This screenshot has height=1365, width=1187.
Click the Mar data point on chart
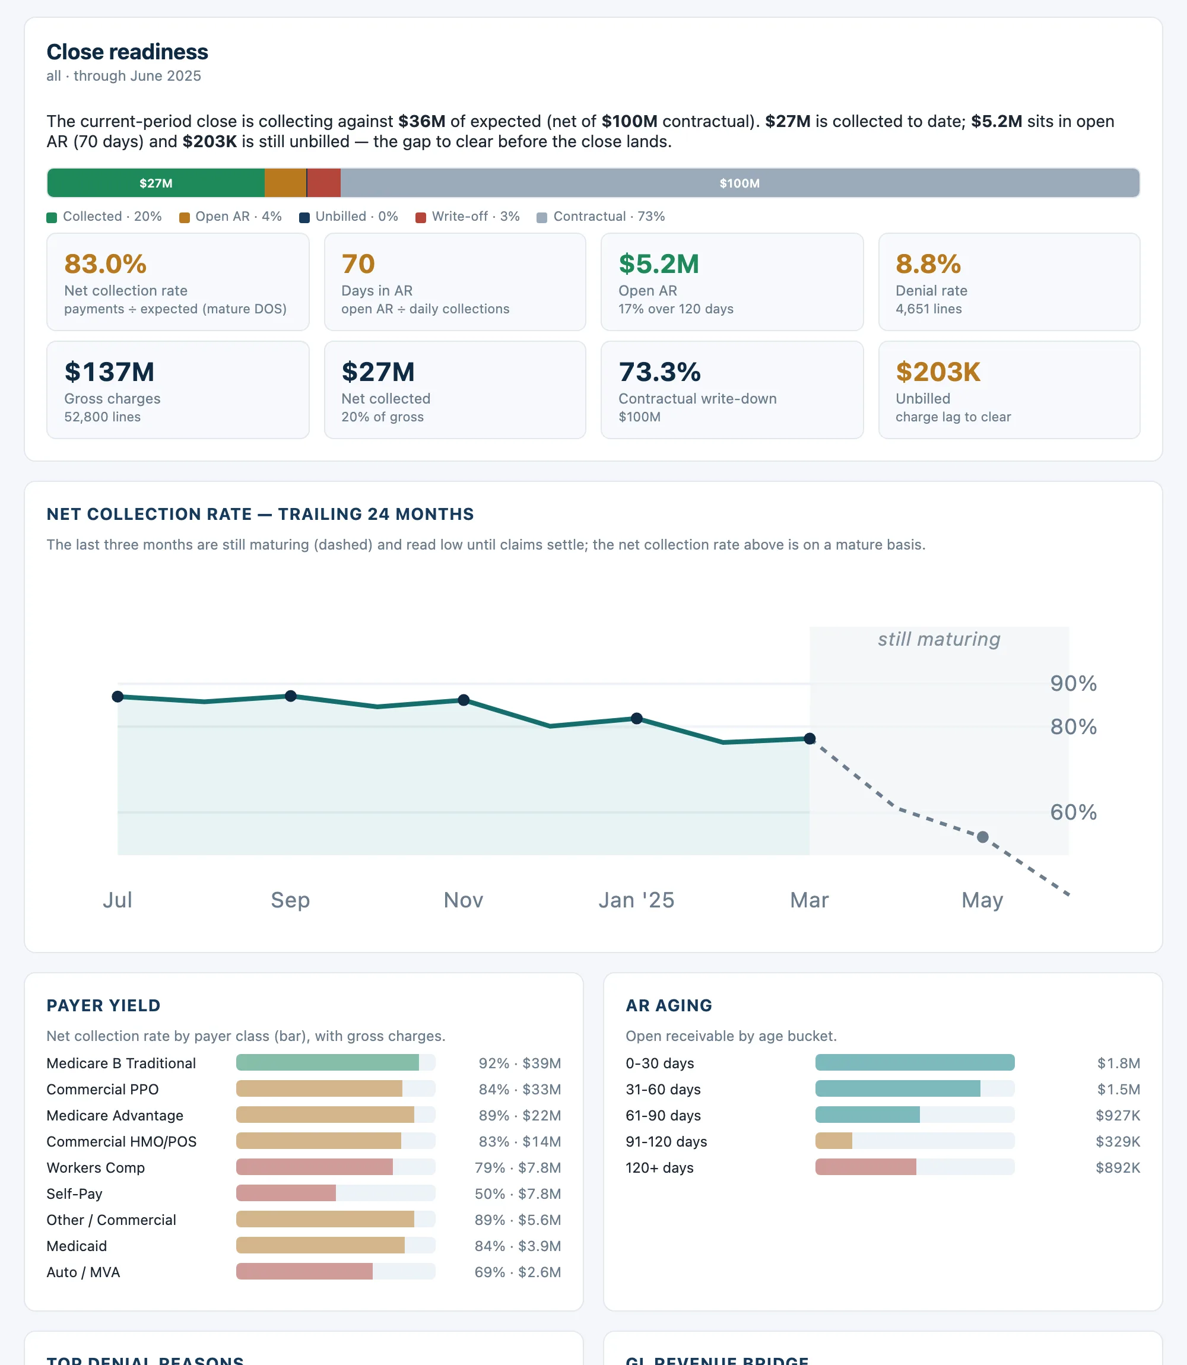point(810,738)
